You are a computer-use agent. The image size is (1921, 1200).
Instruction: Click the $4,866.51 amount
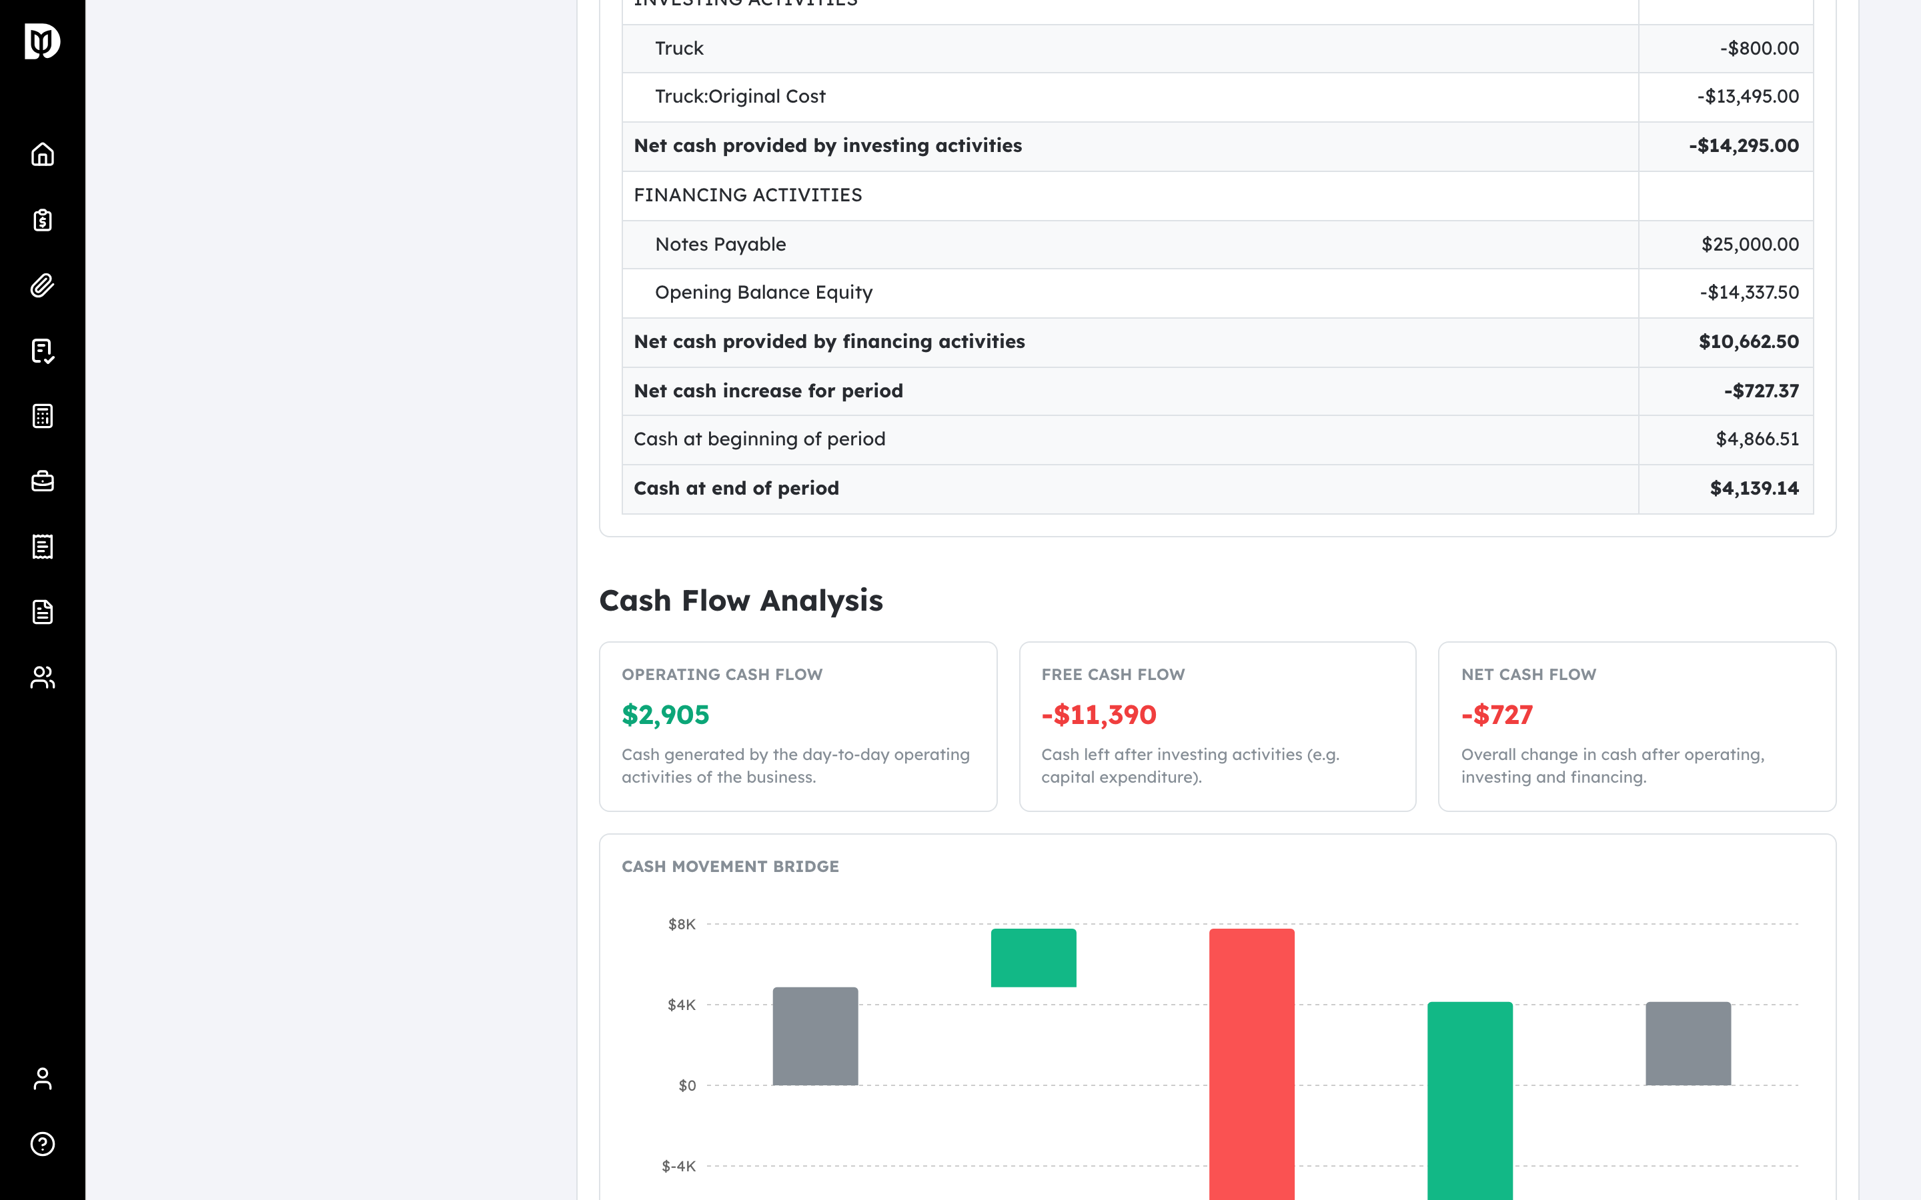(x=1757, y=440)
